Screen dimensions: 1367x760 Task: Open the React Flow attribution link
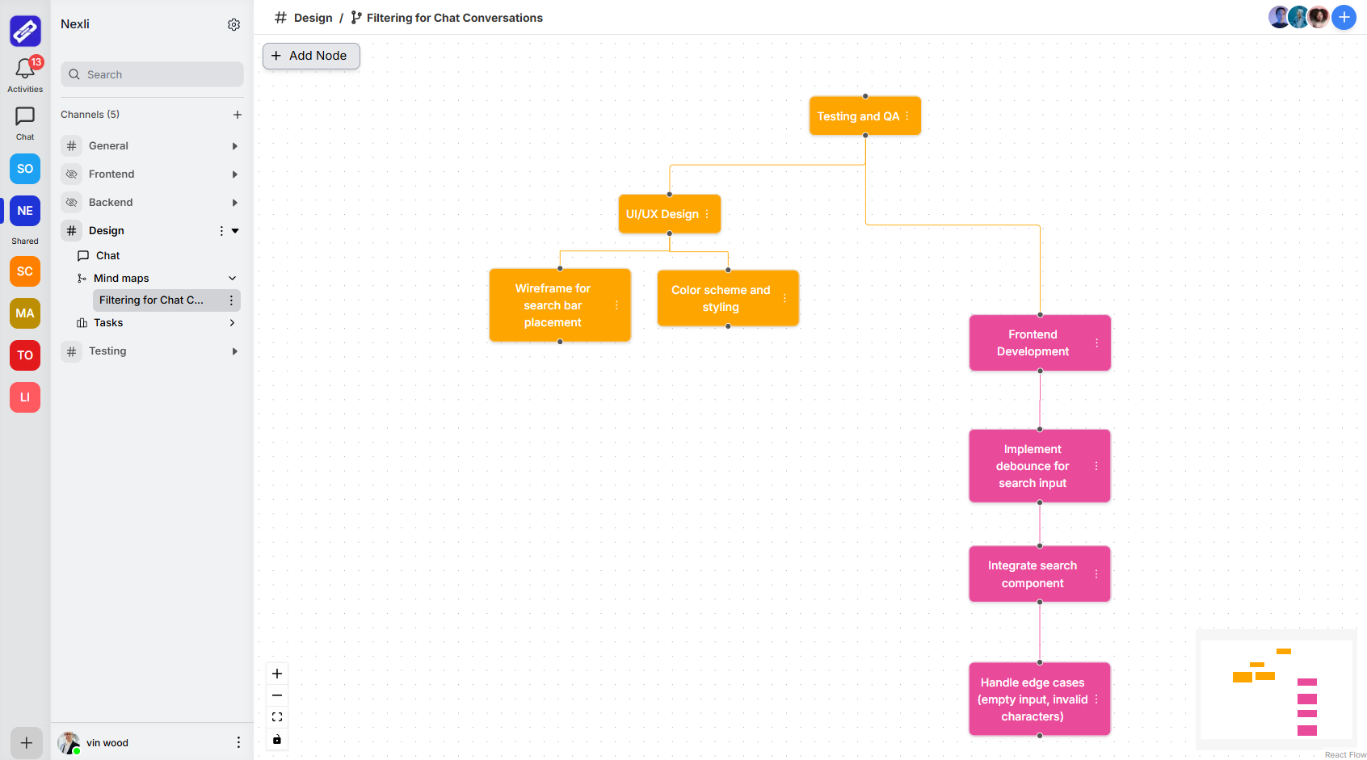[1345, 755]
